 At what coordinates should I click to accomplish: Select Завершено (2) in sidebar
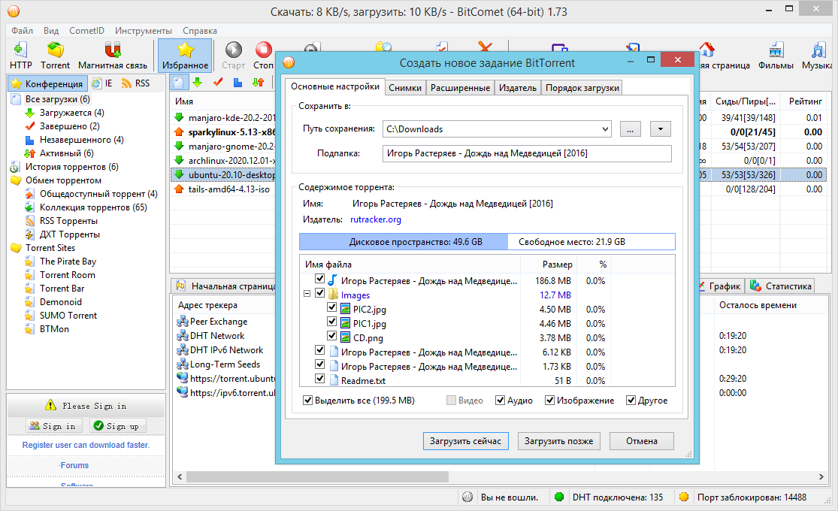click(x=69, y=126)
